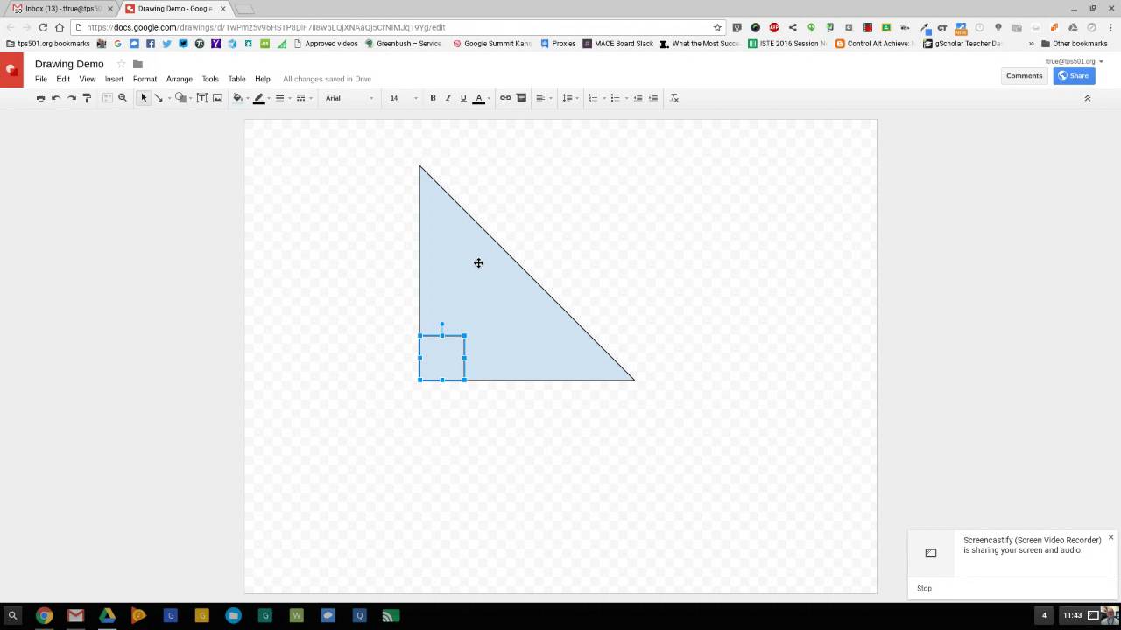Click the Print icon in the toolbar
Screen dimensions: 1121x630
pos(40,98)
